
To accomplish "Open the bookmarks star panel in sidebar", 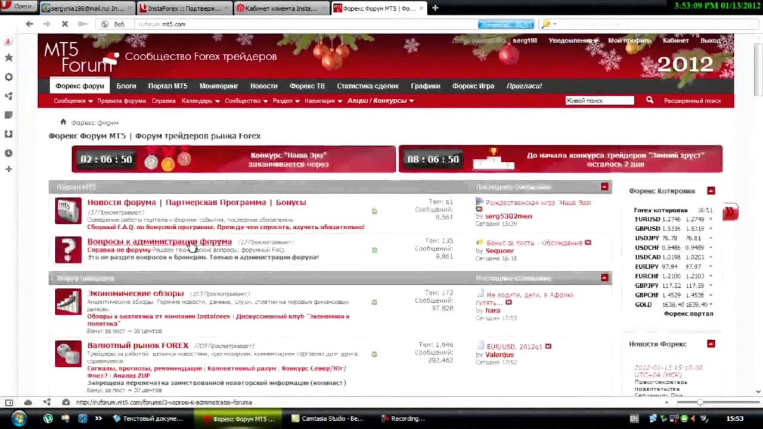I will (8, 58).
